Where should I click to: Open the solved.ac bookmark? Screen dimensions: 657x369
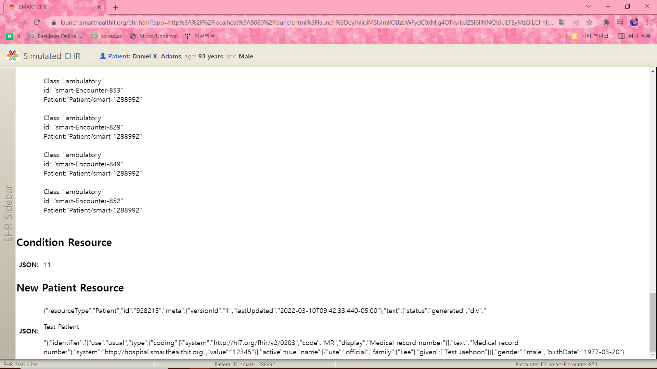click(x=107, y=36)
